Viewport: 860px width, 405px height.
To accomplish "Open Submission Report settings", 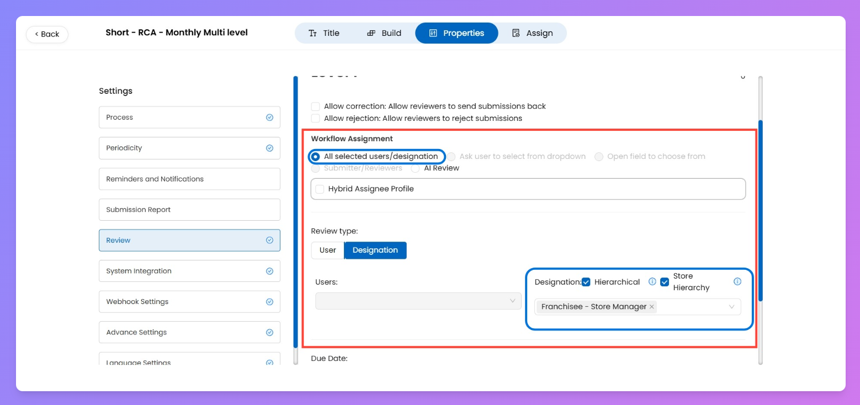I will point(189,210).
